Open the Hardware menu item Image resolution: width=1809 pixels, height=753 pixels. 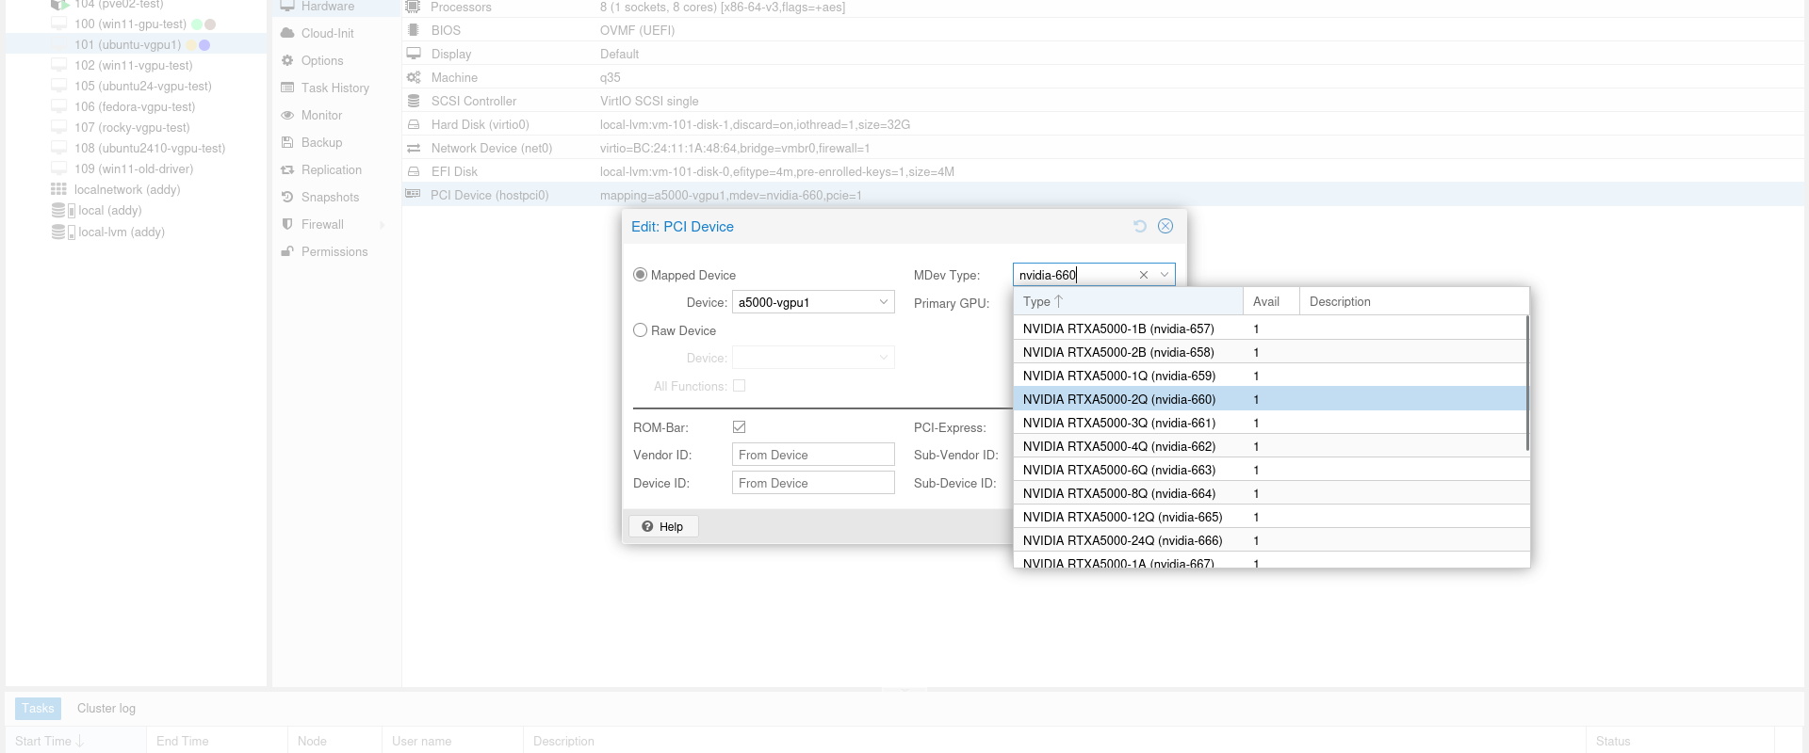pos(336,7)
